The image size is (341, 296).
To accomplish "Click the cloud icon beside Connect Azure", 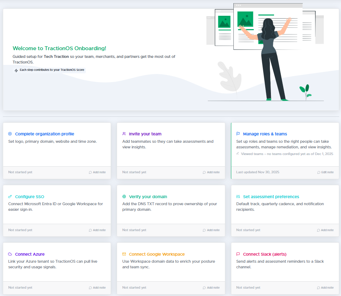I will tap(10, 254).
